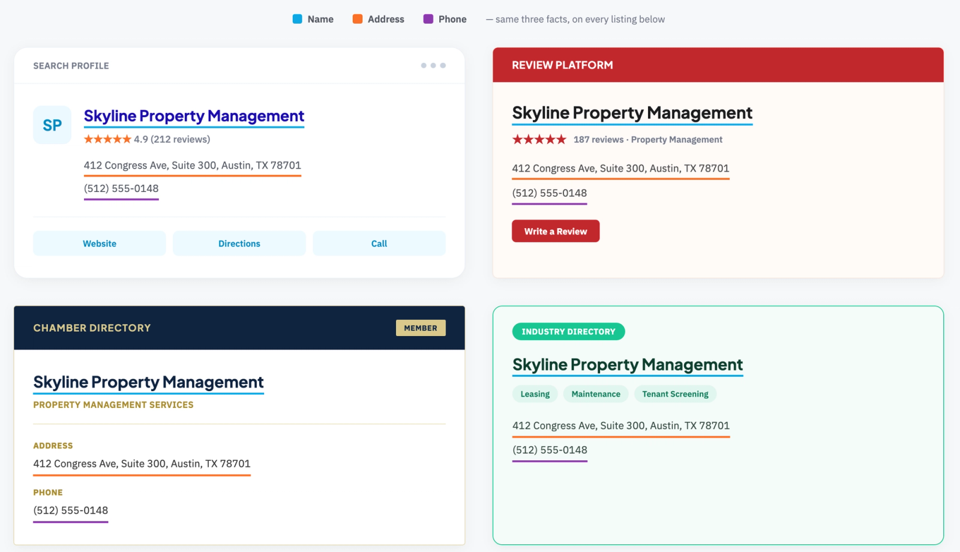960x552 pixels.
Task: Click '187 reviews · Property Management' text
Action: click(648, 140)
